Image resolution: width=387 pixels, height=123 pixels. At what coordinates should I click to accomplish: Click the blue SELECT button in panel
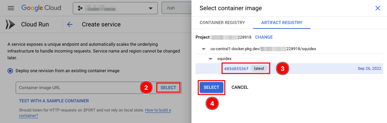click(x=212, y=87)
